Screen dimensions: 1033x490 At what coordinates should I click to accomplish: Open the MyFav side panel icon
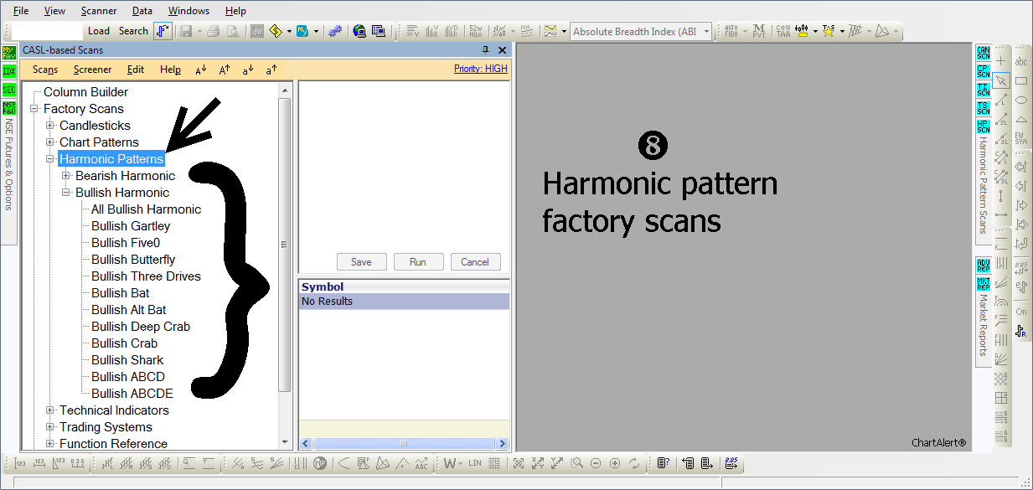coord(9,53)
